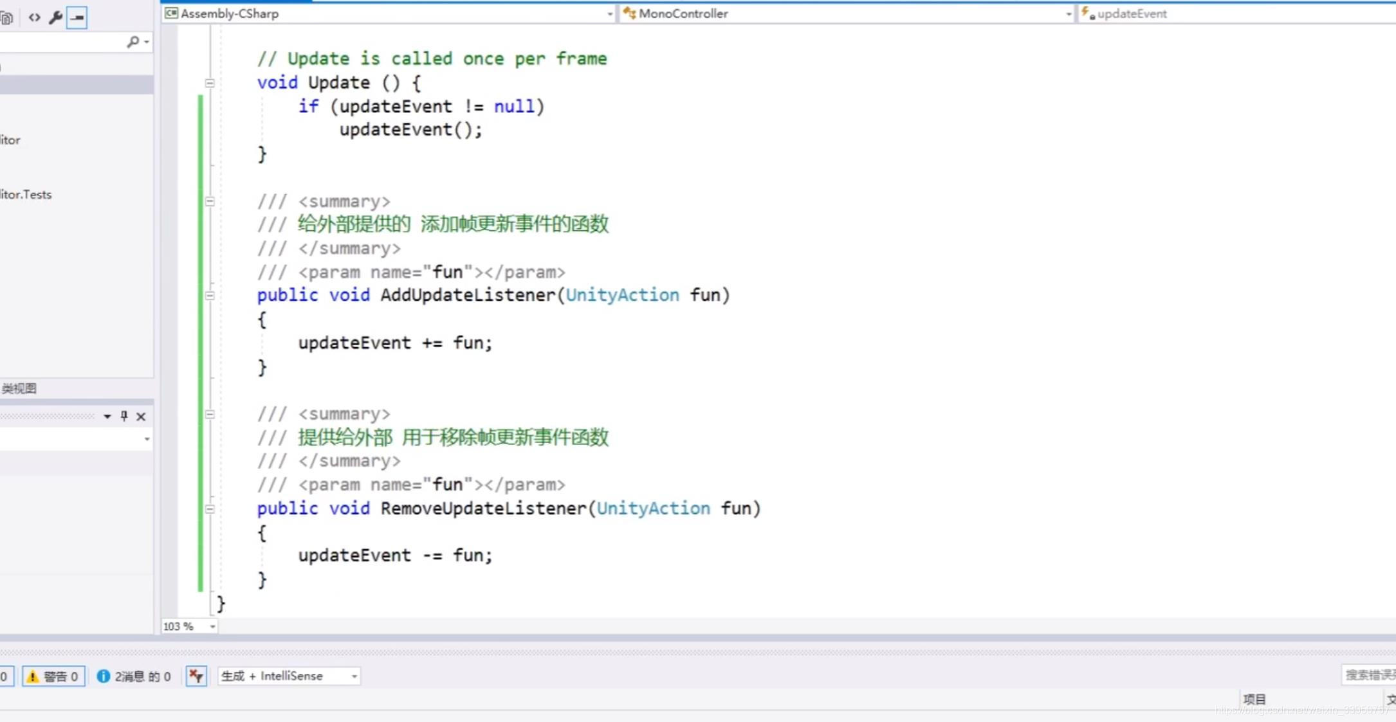1396x722 pixels.
Task: Click the Show All Files icon
Action: coord(7,17)
